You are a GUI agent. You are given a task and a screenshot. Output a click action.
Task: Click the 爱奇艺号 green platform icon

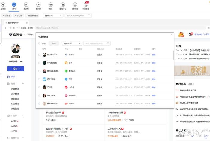click(x=66, y=71)
